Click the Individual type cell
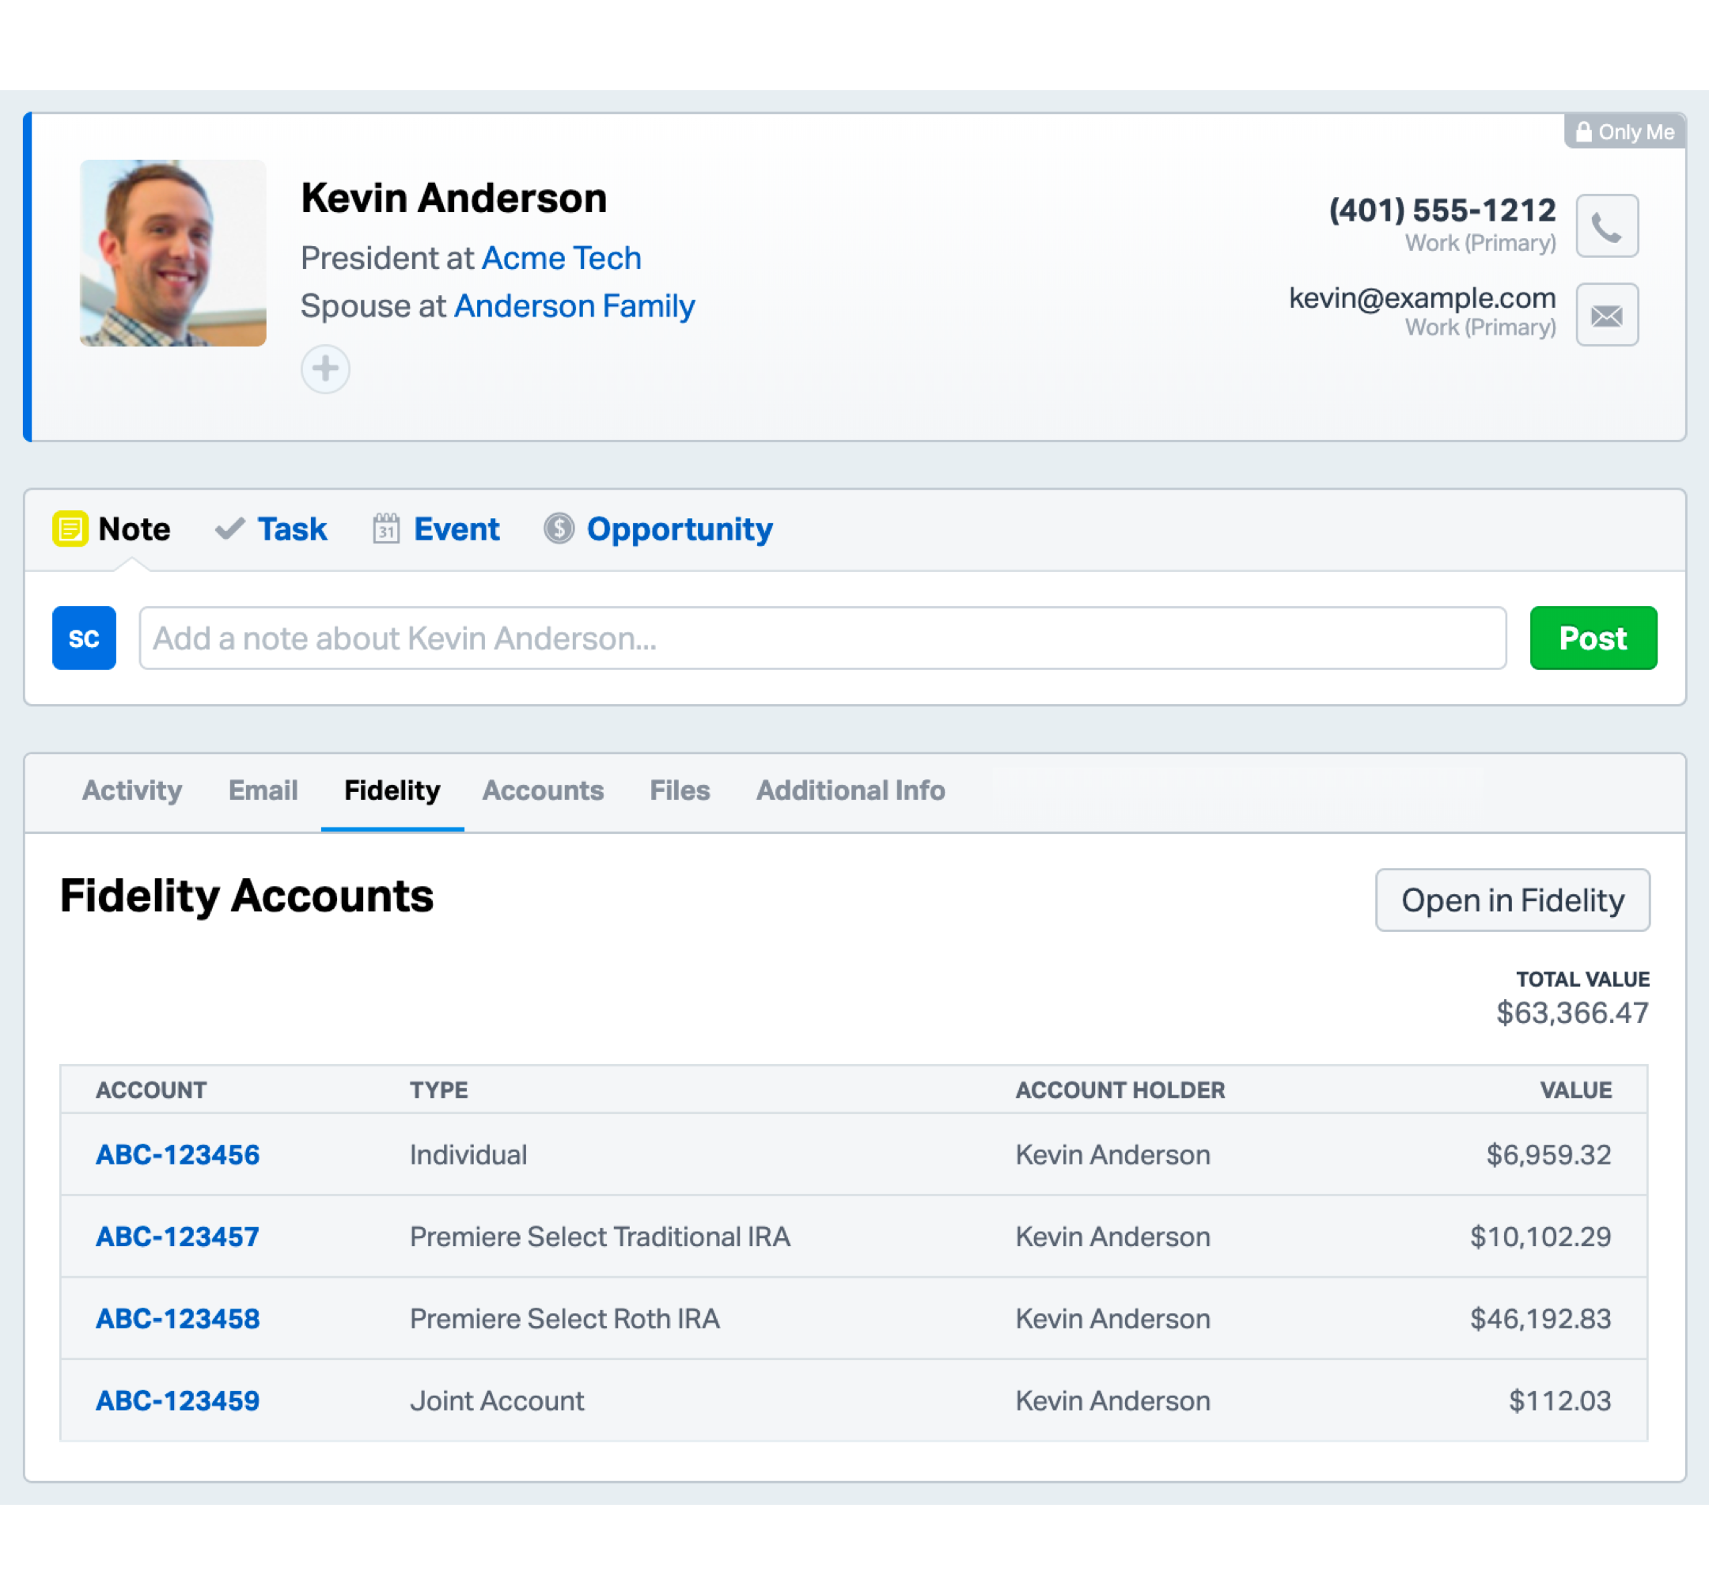 point(468,1155)
